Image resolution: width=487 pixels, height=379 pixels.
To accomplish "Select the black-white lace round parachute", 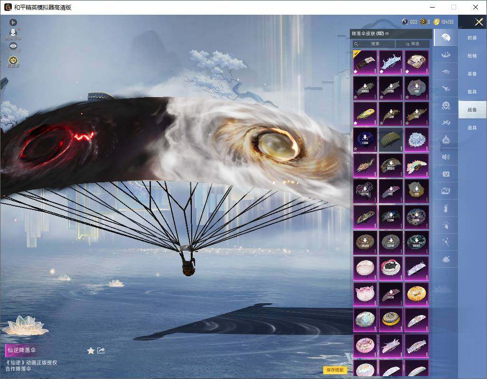I will point(391,268).
